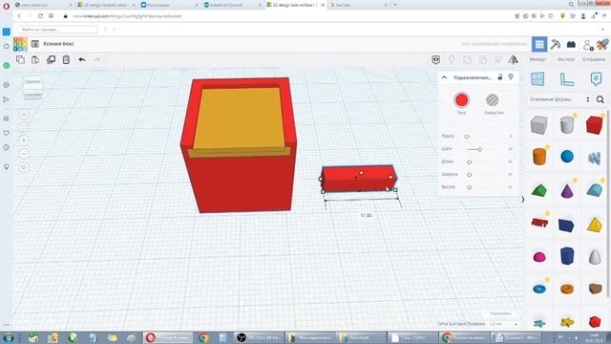Click the Paste icon in Tinkercad toolbar
This screenshot has width=611, height=344.
[35, 59]
